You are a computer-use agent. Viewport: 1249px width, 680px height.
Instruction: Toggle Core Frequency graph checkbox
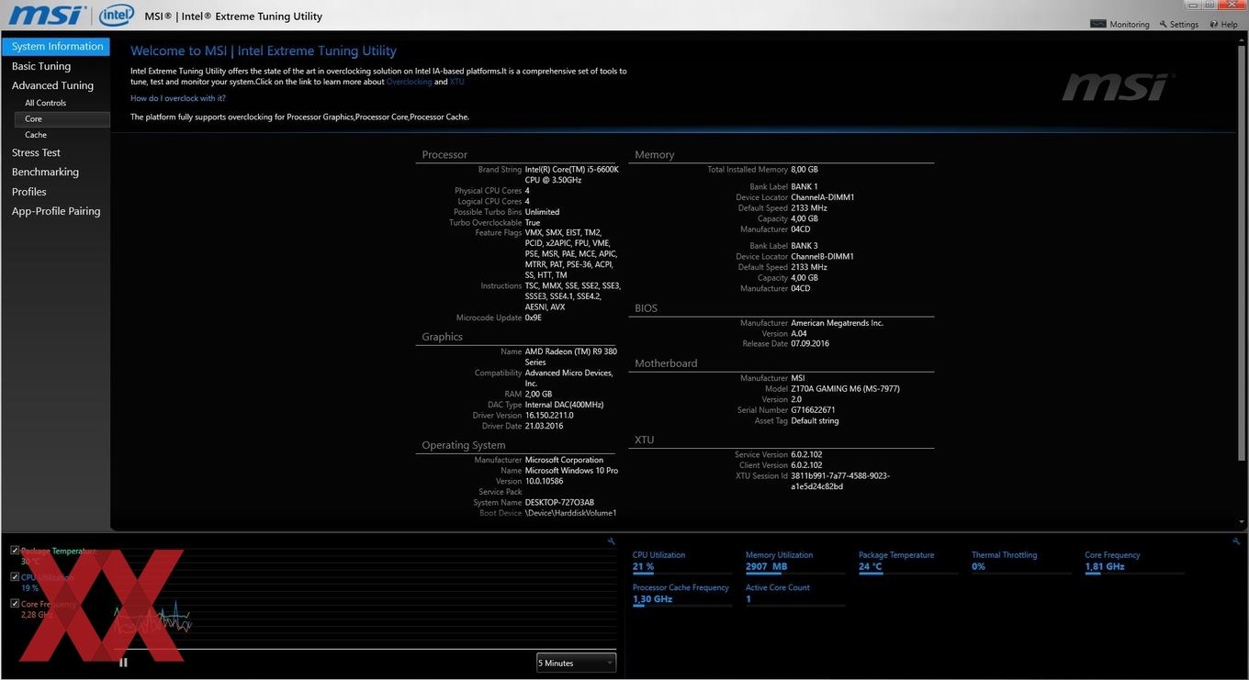point(15,604)
